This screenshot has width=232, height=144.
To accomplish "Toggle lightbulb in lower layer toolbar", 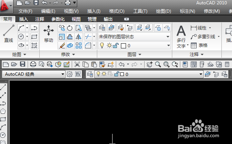I will tap(98, 74).
